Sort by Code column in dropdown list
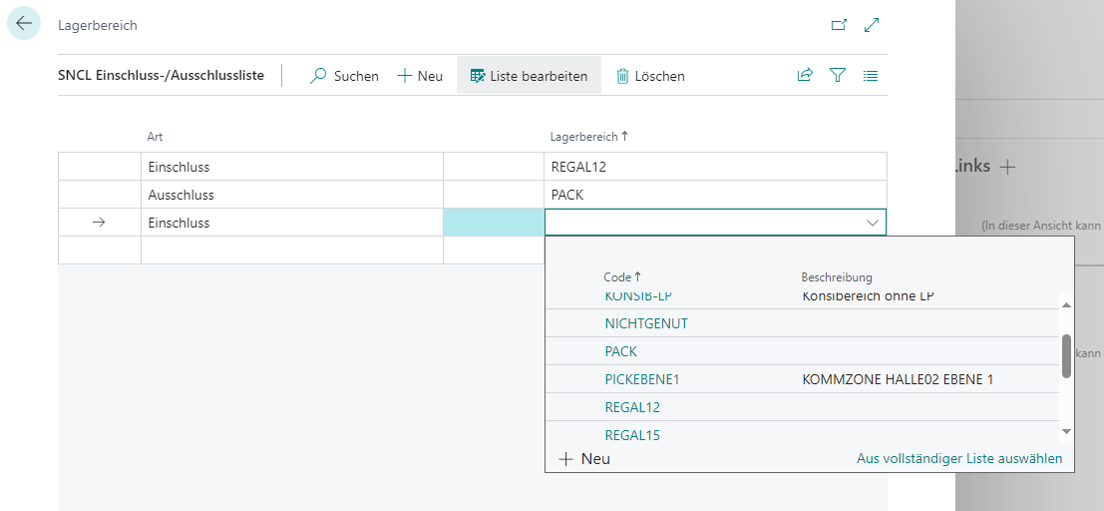This screenshot has width=1104, height=511. [x=621, y=277]
